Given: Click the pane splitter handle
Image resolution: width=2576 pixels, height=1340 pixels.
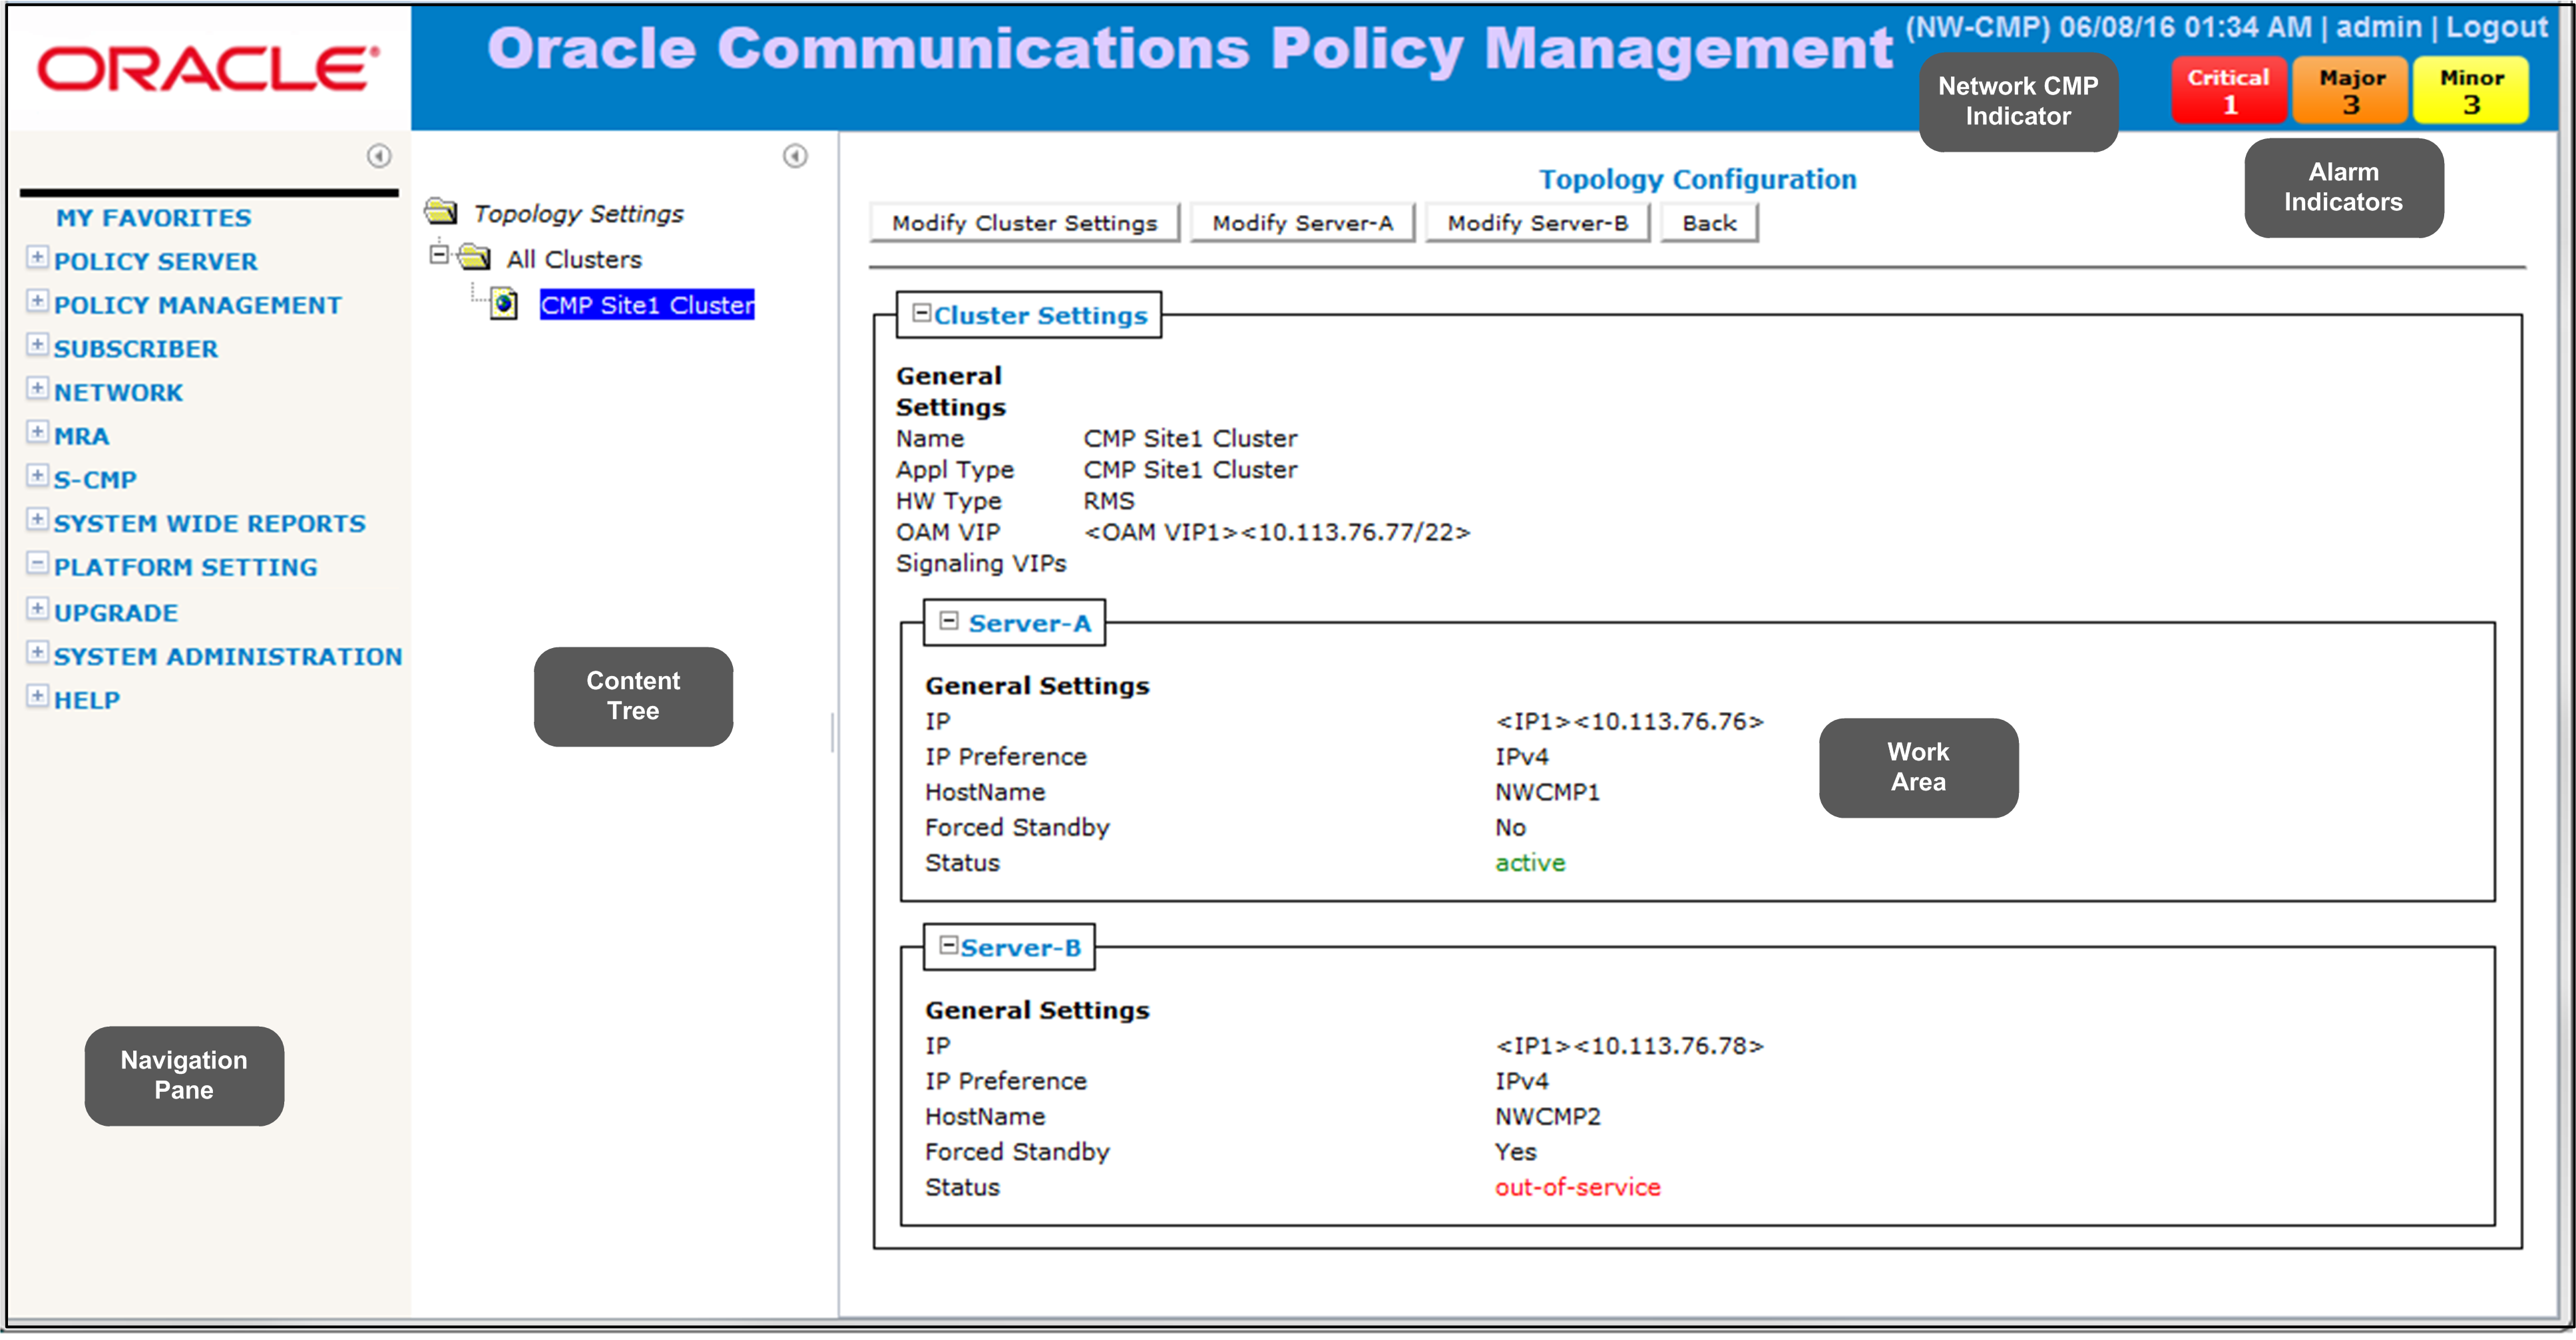Looking at the screenshot, I should (832, 733).
